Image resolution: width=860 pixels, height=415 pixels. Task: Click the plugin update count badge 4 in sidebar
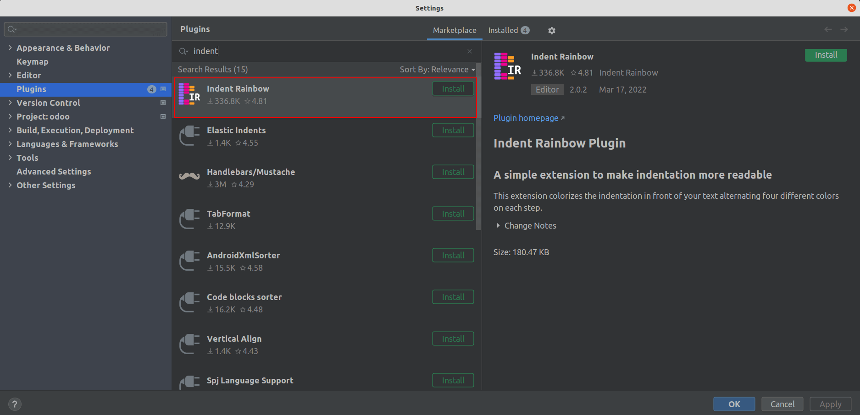pos(152,89)
